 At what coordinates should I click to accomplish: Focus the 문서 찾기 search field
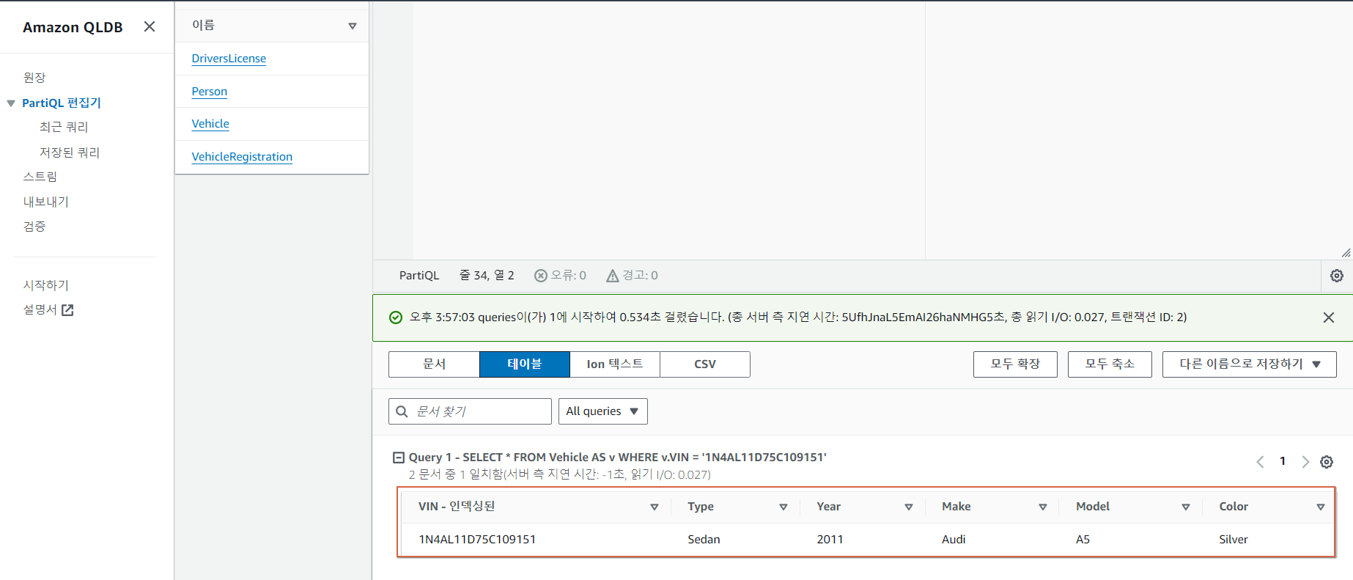[x=470, y=411]
